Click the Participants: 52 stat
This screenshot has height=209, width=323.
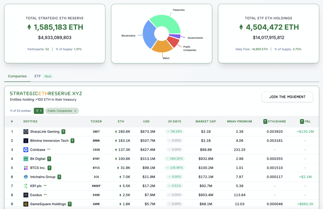[x=38, y=49]
